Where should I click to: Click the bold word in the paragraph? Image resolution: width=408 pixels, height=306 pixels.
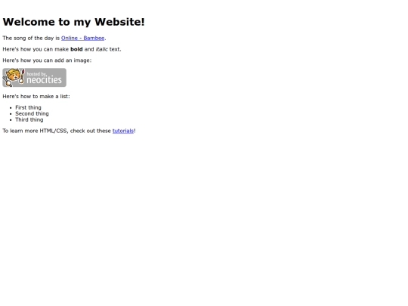coord(76,49)
